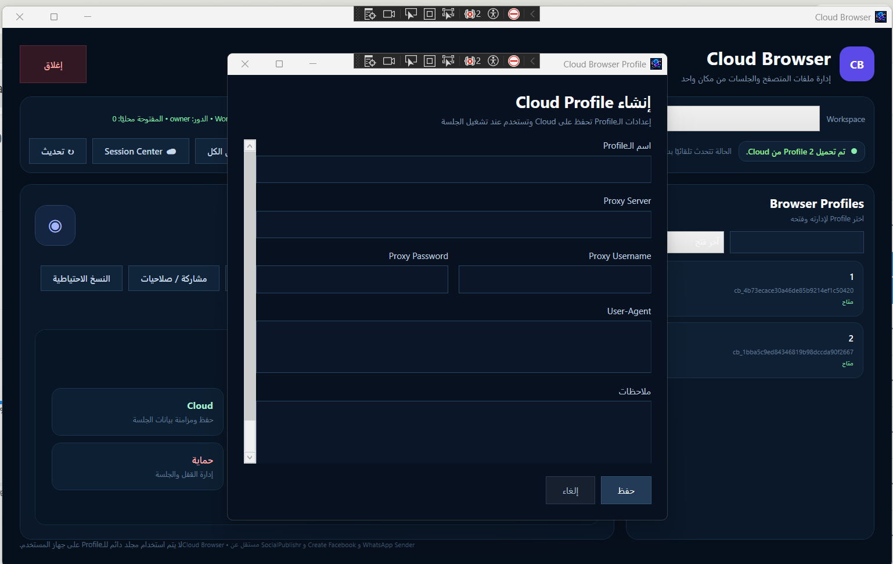Open the Workspace combo box
Image resolution: width=893 pixels, height=564 pixels.
tap(743, 118)
